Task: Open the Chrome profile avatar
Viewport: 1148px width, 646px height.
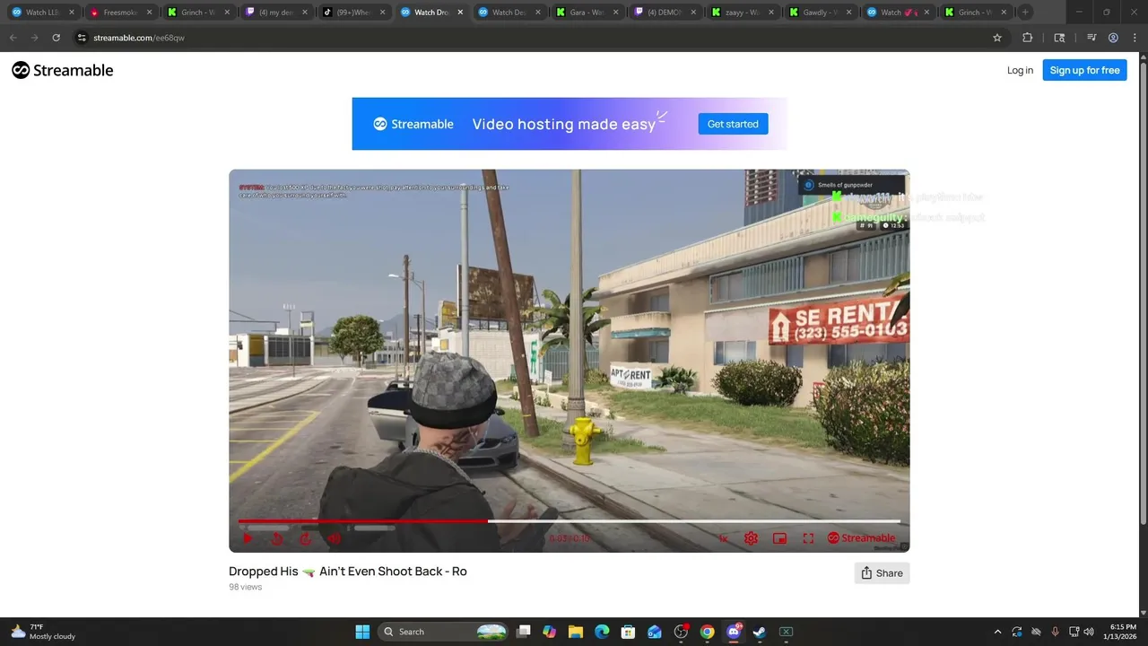Action: click(x=1113, y=38)
